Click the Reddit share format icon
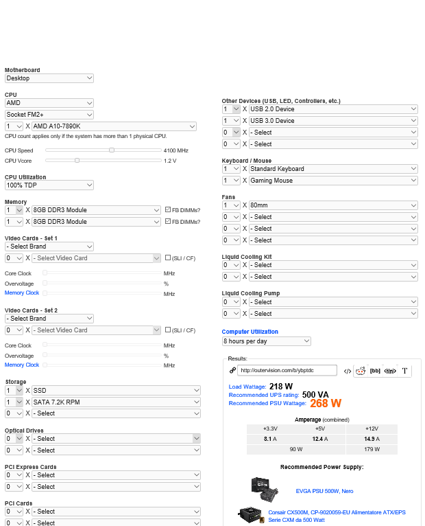The height and width of the screenshot is (526, 425). coord(360,371)
